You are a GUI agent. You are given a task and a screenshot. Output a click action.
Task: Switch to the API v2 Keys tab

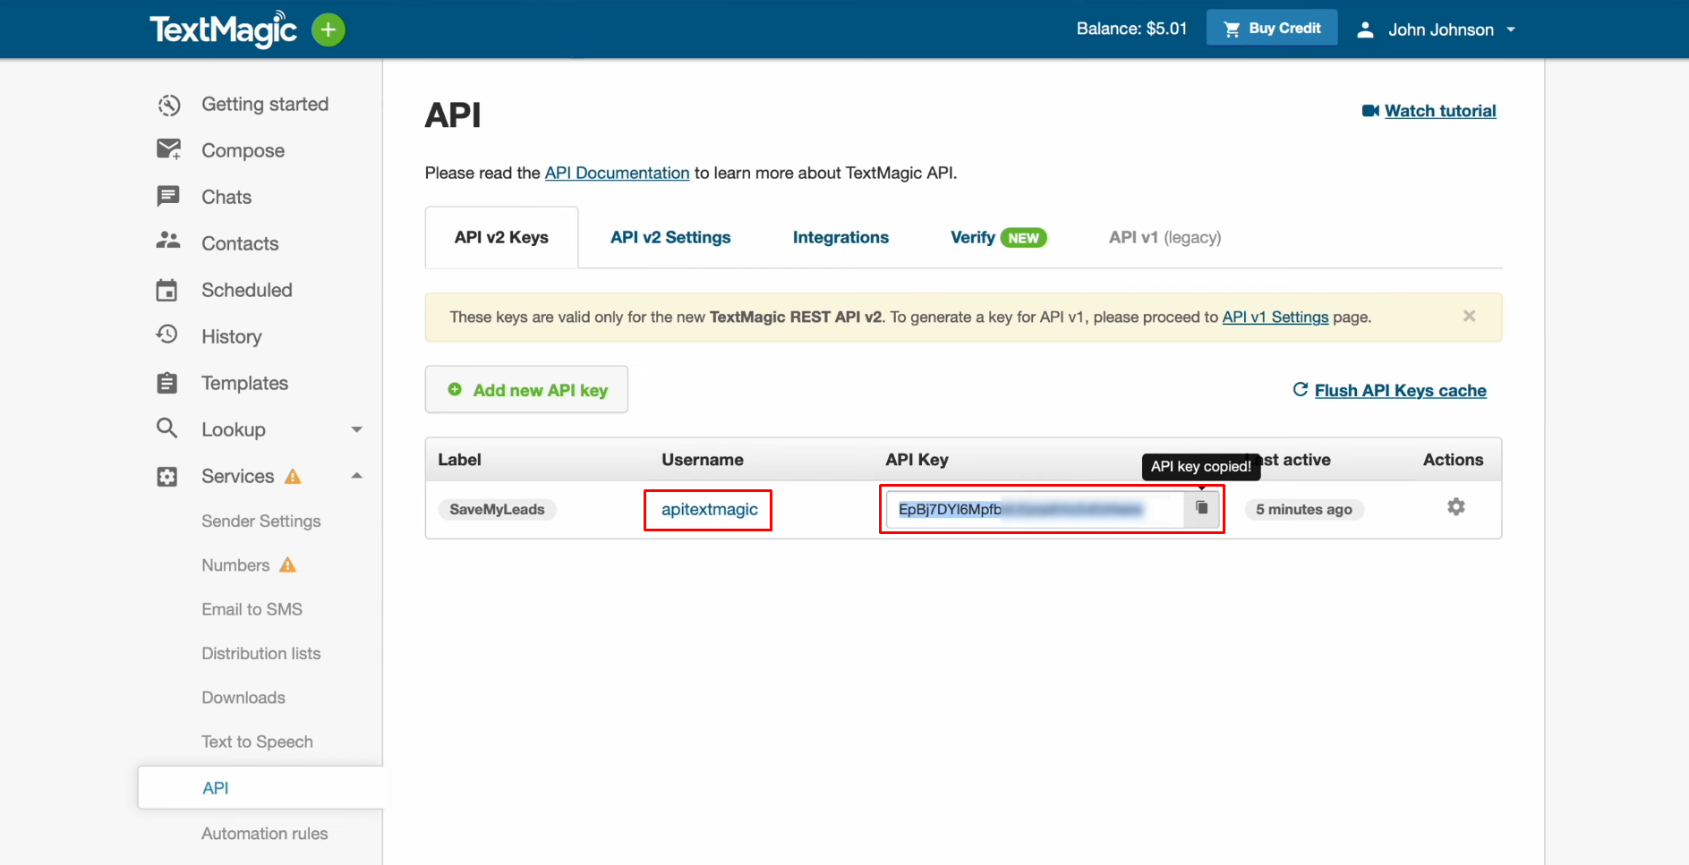501,237
